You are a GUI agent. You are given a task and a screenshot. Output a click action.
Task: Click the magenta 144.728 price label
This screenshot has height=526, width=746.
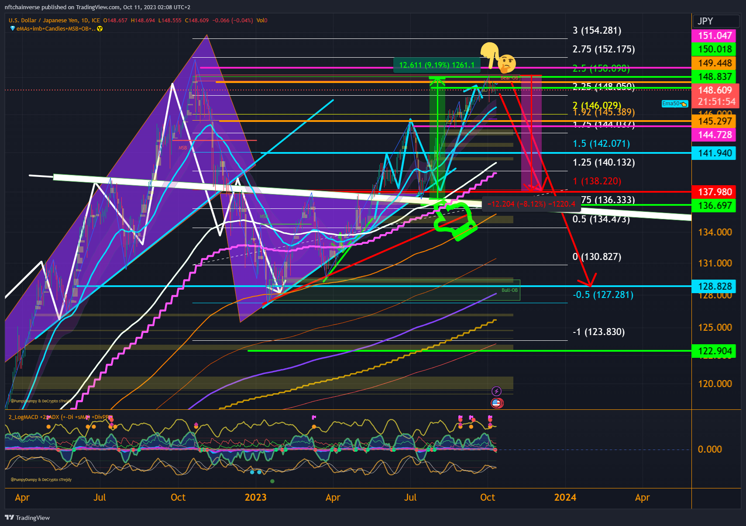[x=714, y=135]
